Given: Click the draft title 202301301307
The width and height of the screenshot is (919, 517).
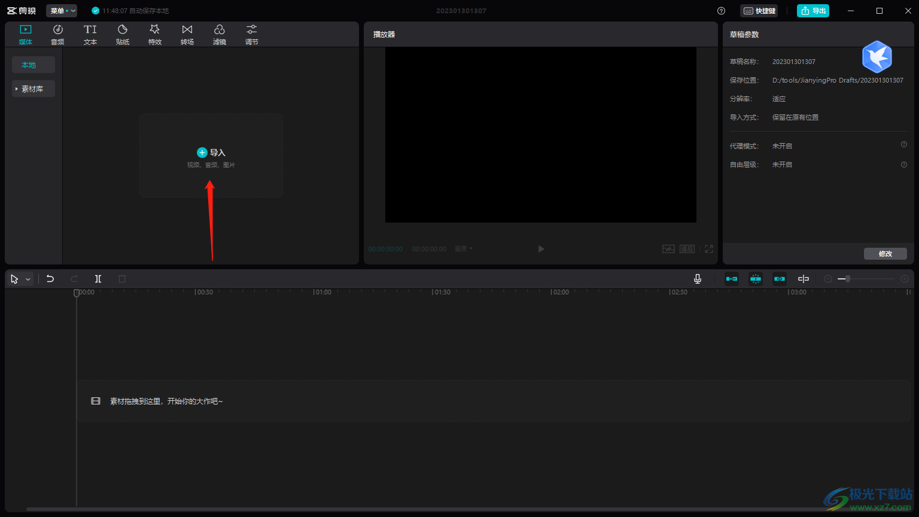Looking at the screenshot, I should pyautogui.click(x=461, y=11).
